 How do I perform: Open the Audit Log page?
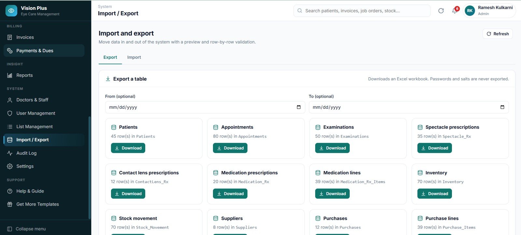pyautogui.click(x=44, y=153)
